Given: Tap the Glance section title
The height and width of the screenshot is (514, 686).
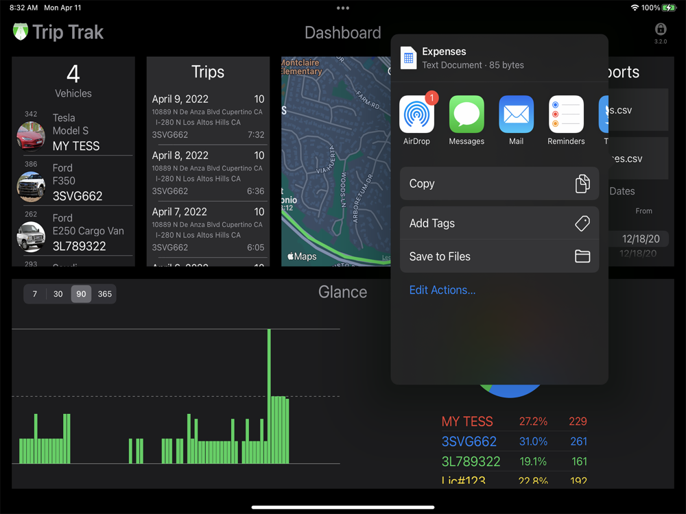Looking at the screenshot, I should tap(342, 292).
